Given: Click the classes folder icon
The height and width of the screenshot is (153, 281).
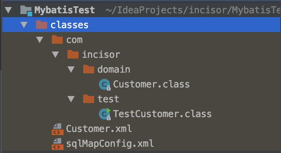Looking at the screenshot, I should point(41,25).
